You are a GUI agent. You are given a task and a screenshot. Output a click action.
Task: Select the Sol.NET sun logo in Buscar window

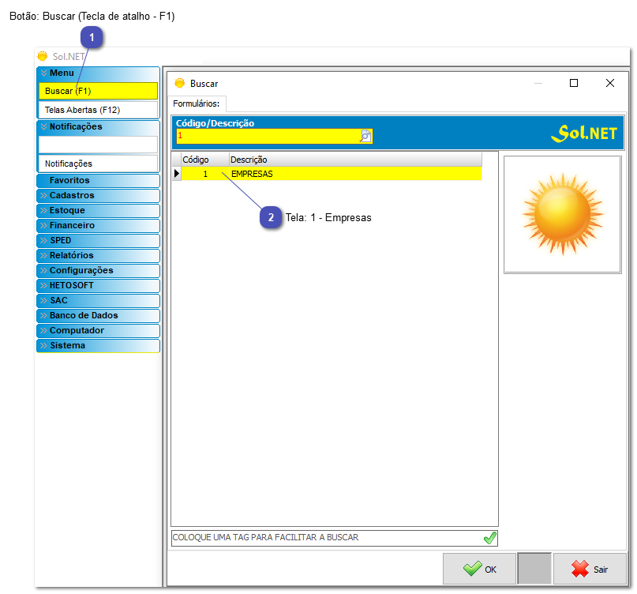click(x=585, y=133)
